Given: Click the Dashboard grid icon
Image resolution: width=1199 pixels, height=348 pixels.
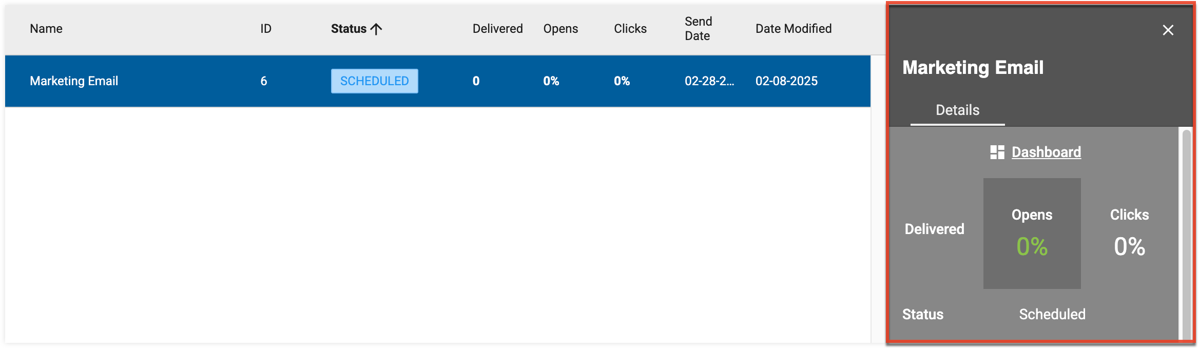Looking at the screenshot, I should [x=997, y=152].
